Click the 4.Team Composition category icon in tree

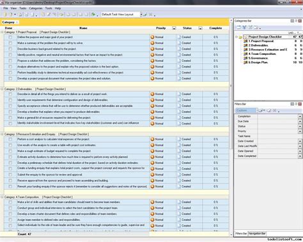click(x=245, y=54)
